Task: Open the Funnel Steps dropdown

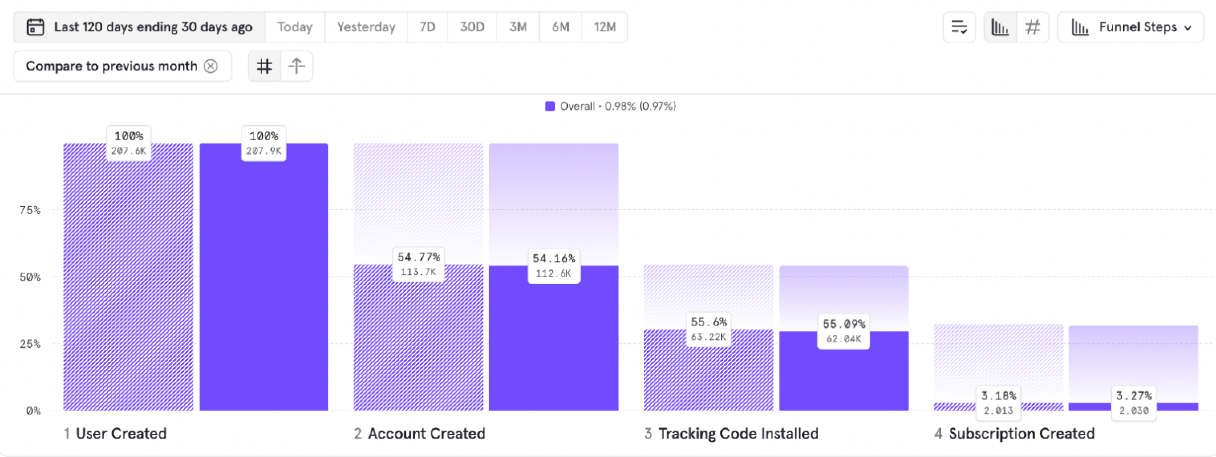Action: pos(1130,27)
